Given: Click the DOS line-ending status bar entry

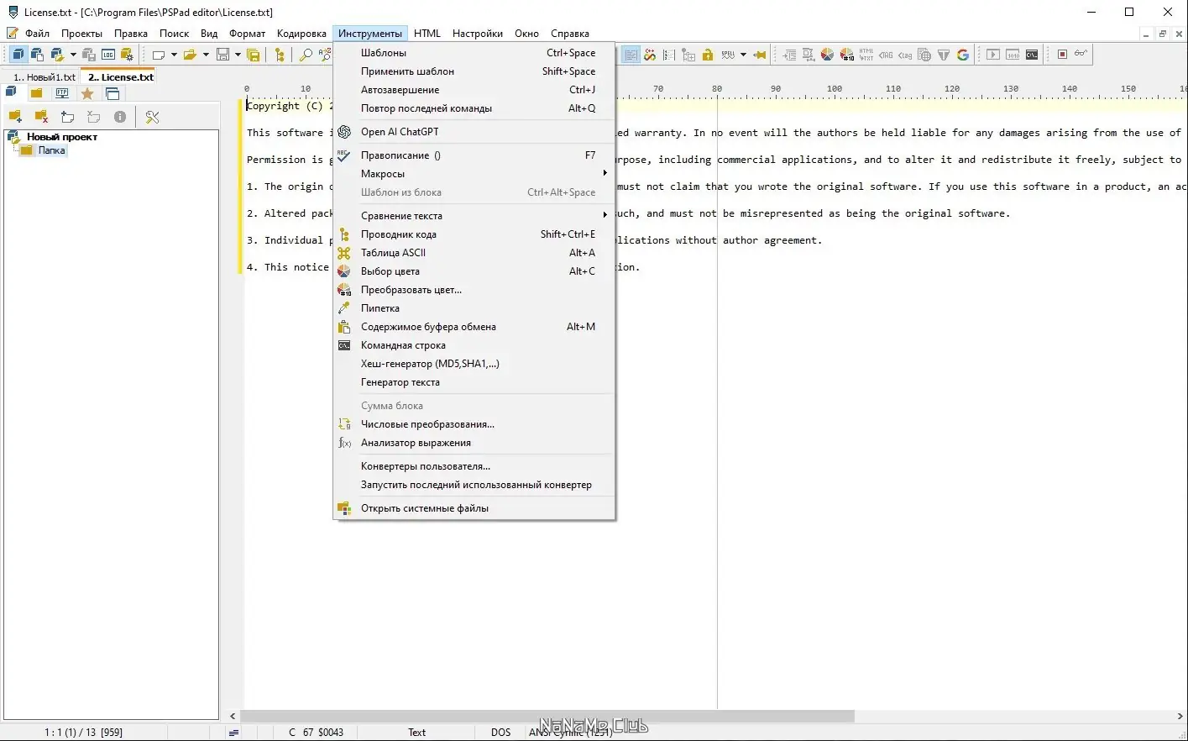Looking at the screenshot, I should pos(501,733).
